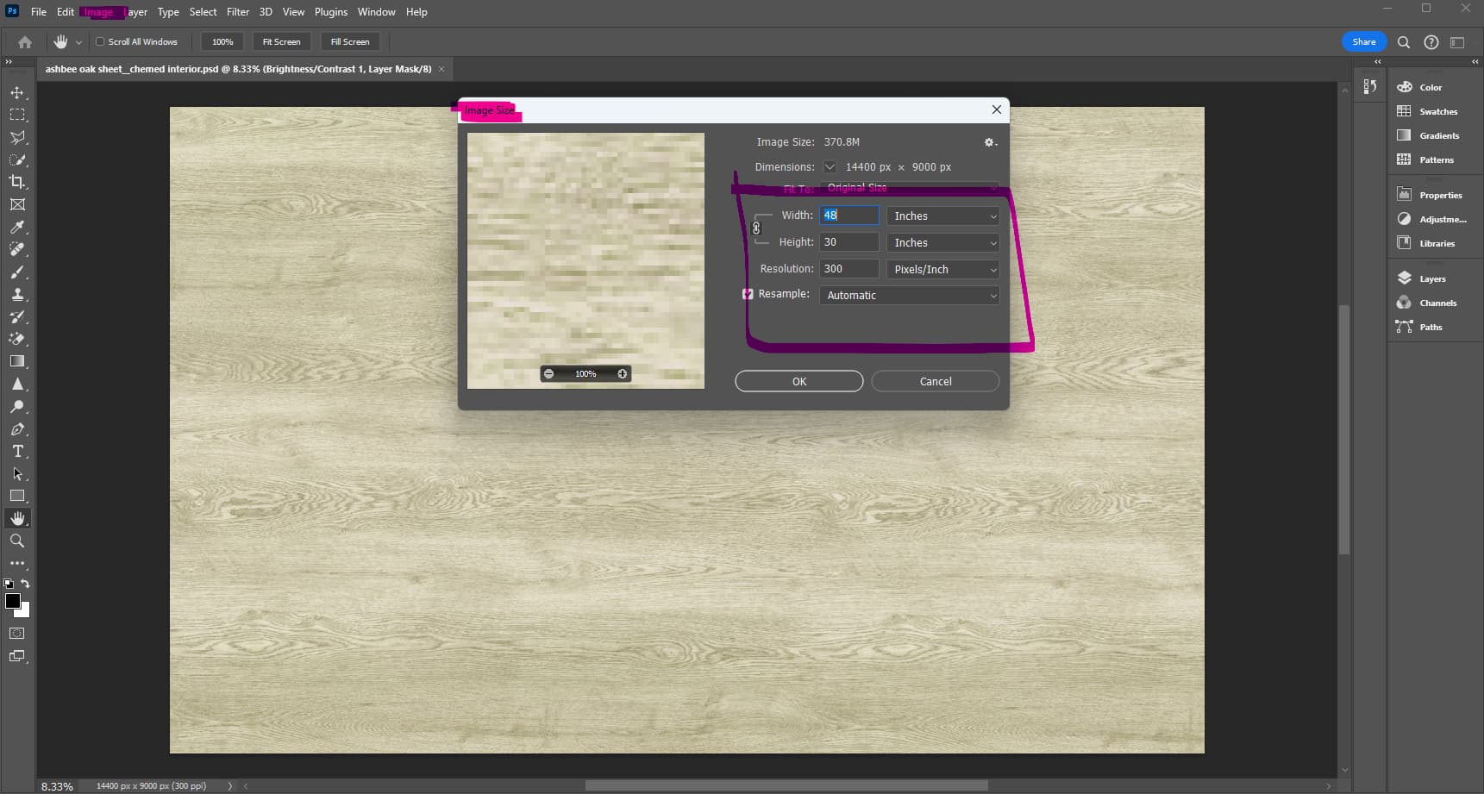The width and height of the screenshot is (1484, 794).
Task: Open the Resolution units Pixels/Inch dropdown
Action: [x=942, y=269]
